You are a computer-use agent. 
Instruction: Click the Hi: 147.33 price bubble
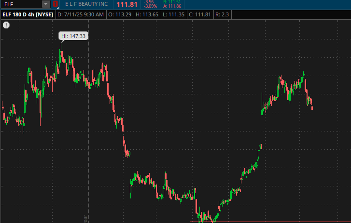73,36
